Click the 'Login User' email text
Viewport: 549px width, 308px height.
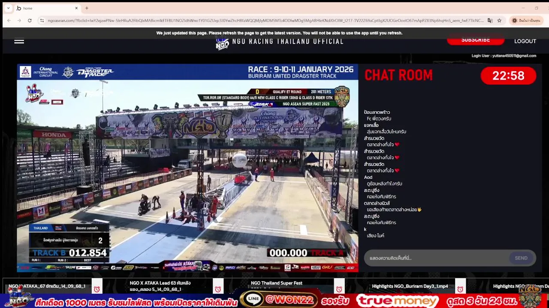point(504,56)
